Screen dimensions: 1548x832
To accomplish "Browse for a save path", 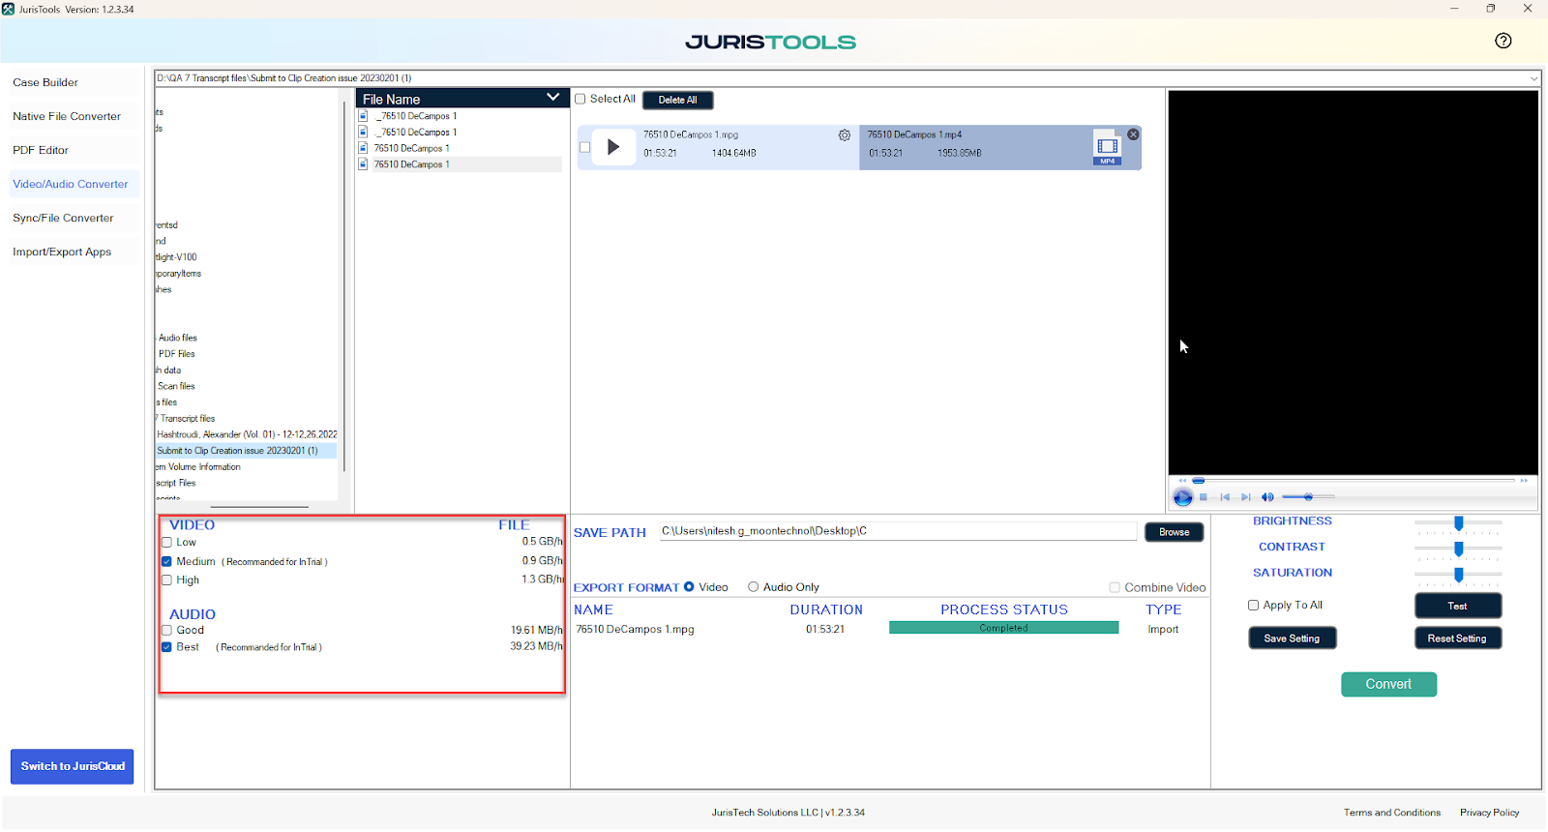I will pyautogui.click(x=1174, y=532).
